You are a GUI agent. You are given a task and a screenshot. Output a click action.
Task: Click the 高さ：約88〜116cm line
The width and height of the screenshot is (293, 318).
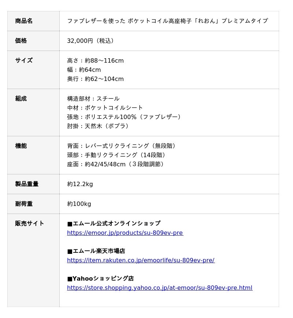(95, 60)
